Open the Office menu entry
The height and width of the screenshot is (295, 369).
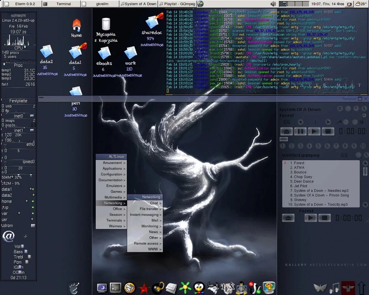(x=111, y=209)
